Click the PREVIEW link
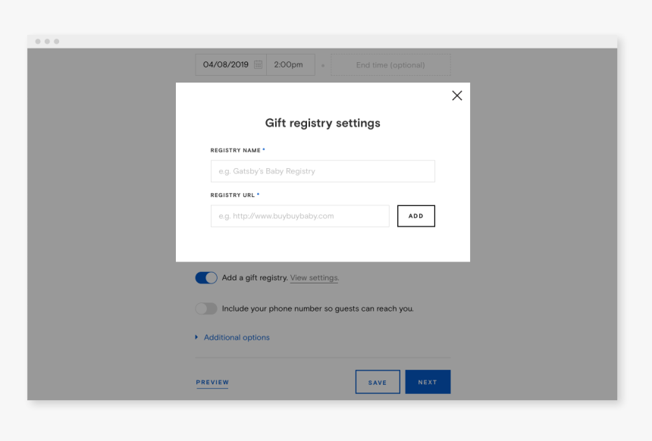 212,382
